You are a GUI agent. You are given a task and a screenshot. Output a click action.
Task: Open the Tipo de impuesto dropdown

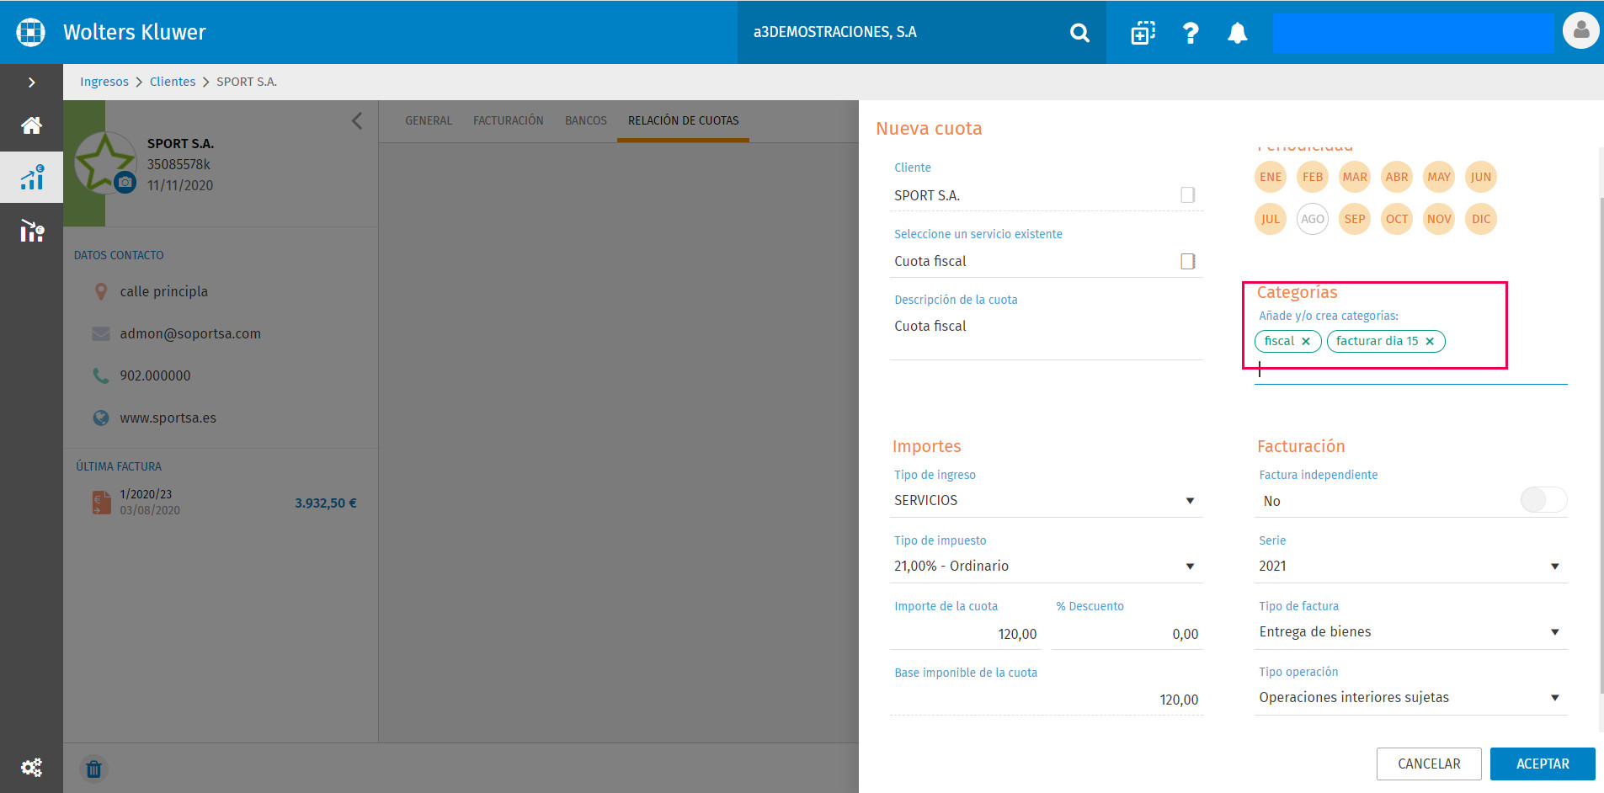point(1046,566)
